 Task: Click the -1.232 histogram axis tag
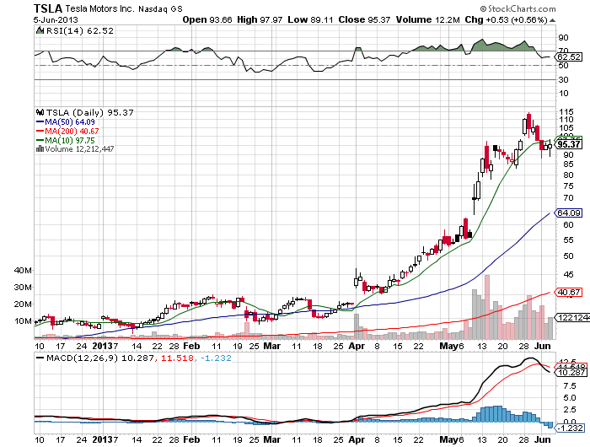click(570, 428)
